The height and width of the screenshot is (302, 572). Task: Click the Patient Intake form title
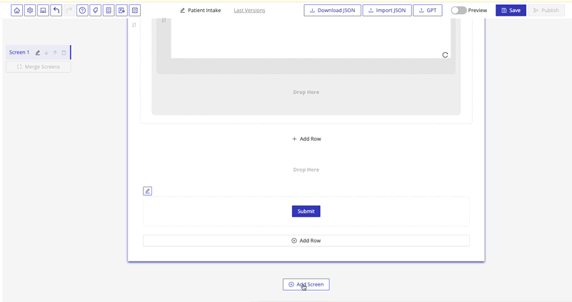click(204, 11)
